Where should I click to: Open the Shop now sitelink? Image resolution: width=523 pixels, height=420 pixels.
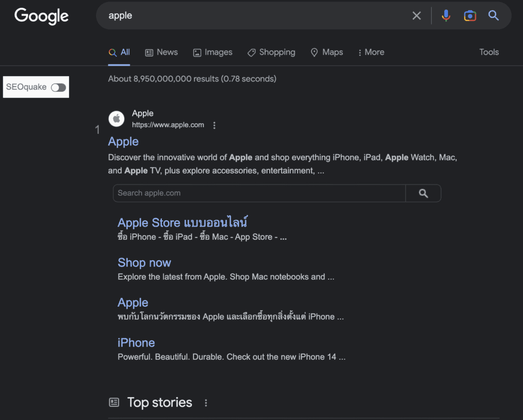145,263
